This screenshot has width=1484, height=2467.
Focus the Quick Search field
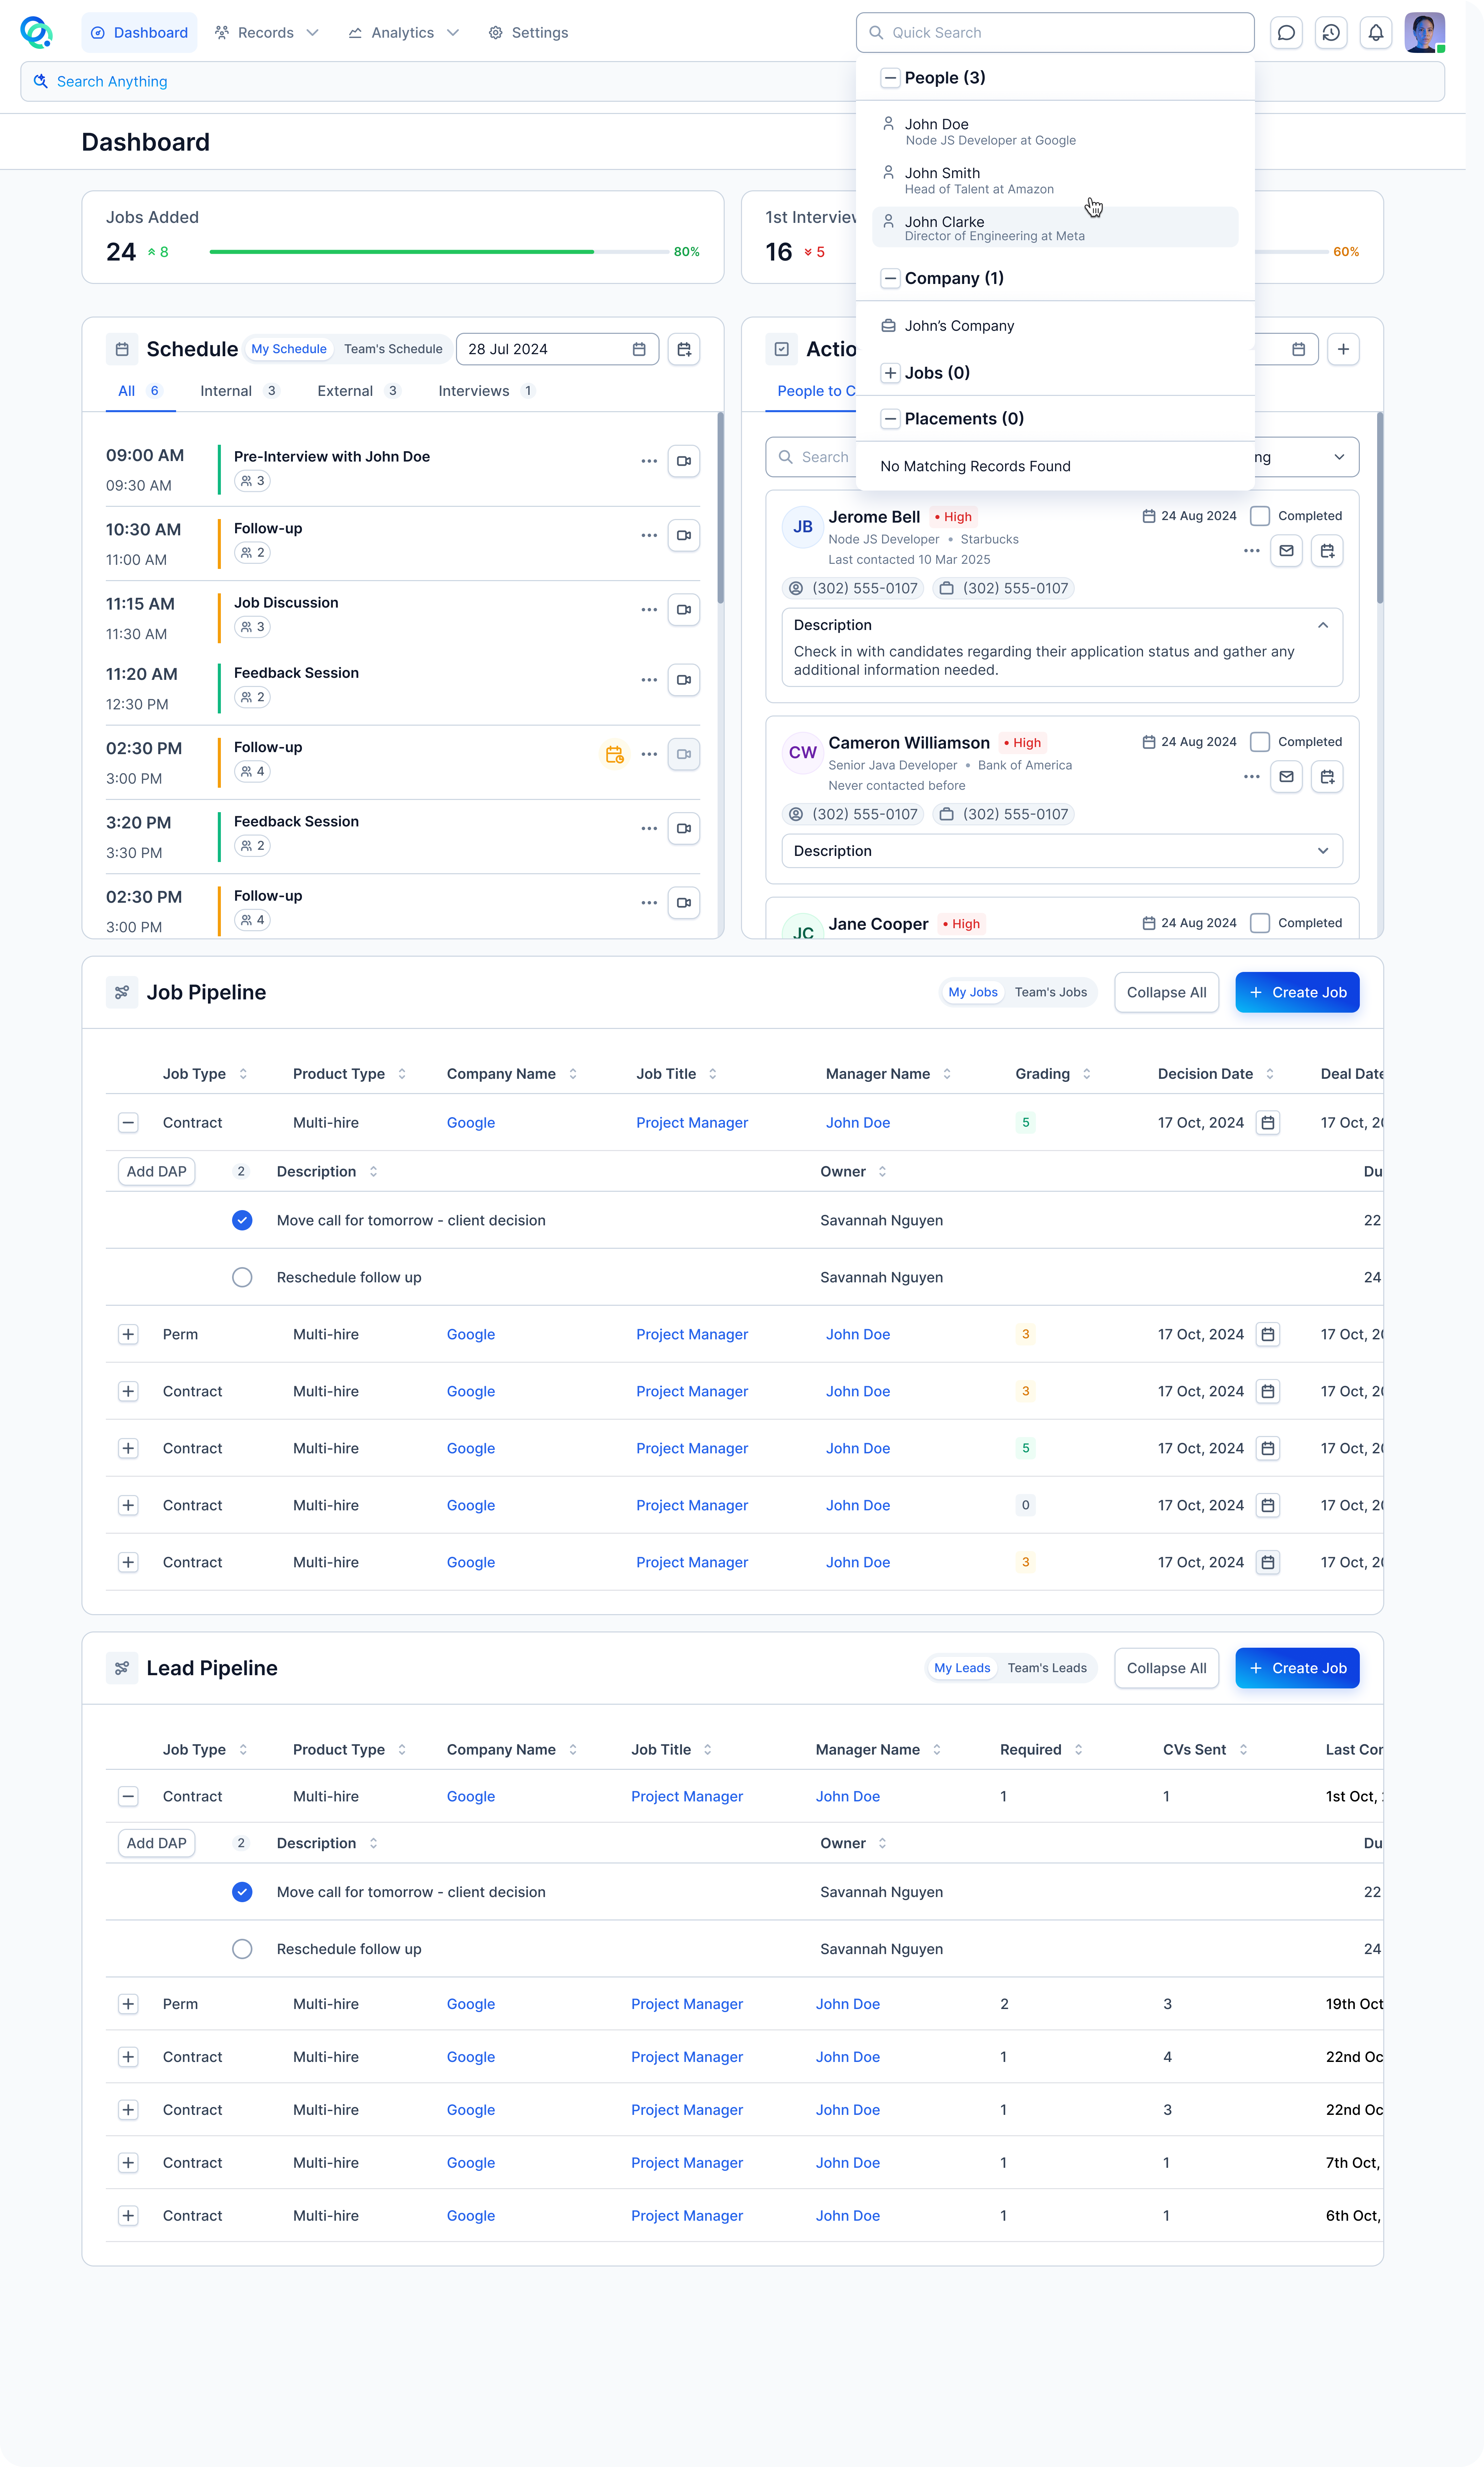point(1055,33)
